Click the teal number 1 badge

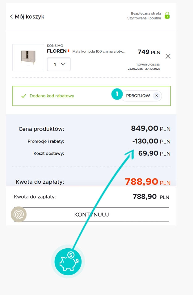(117, 94)
